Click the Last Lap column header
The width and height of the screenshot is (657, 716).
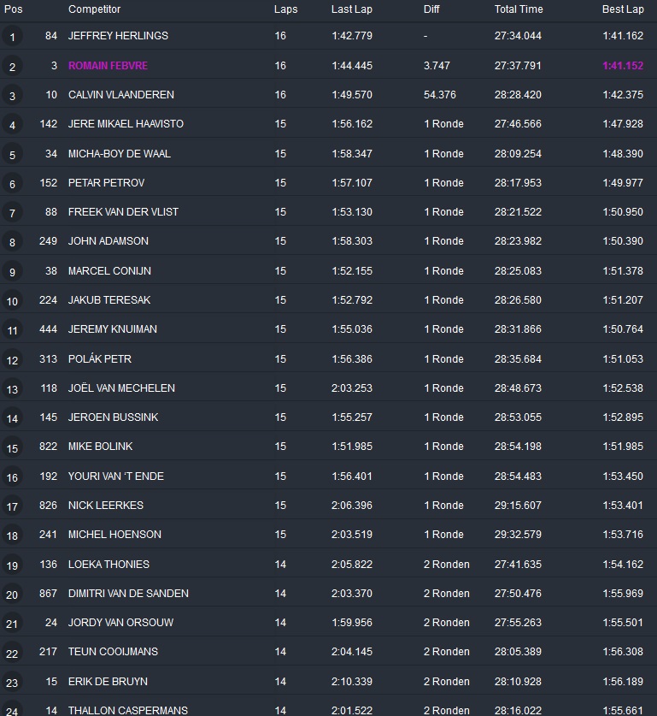pos(351,9)
